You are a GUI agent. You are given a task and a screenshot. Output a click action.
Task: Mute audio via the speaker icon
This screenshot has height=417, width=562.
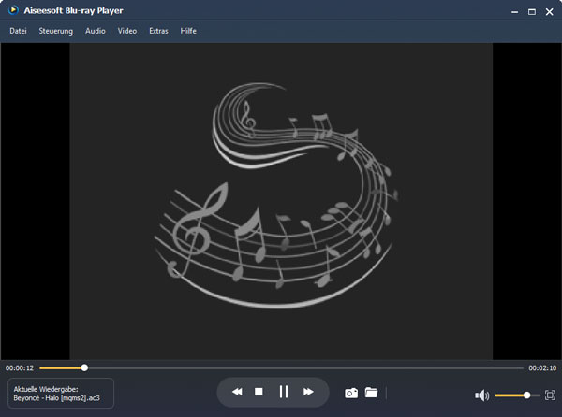(481, 395)
